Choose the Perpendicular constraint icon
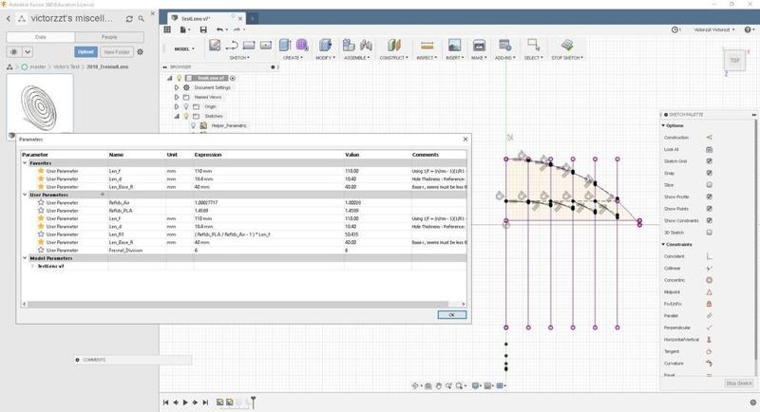The image size is (760, 412). (709, 328)
